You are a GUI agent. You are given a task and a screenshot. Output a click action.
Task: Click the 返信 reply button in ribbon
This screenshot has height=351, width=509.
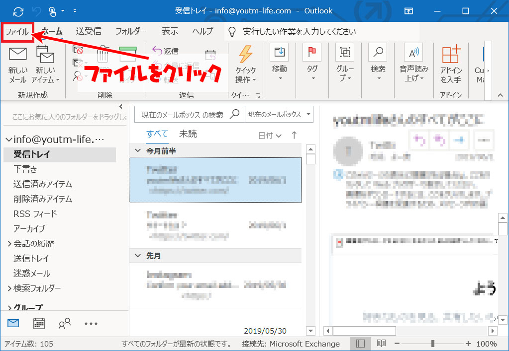pyautogui.click(x=166, y=51)
